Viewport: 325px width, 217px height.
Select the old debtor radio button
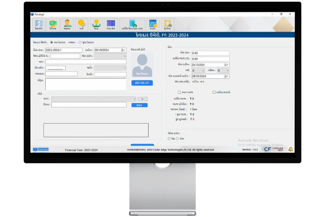(x=80, y=43)
